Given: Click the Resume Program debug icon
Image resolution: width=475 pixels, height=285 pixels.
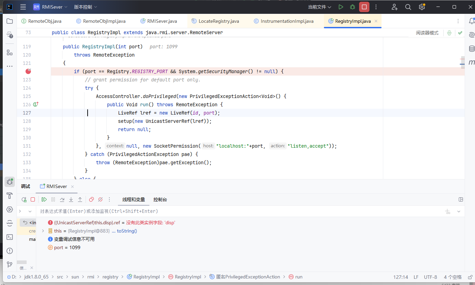Looking at the screenshot, I should pyautogui.click(x=44, y=199).
